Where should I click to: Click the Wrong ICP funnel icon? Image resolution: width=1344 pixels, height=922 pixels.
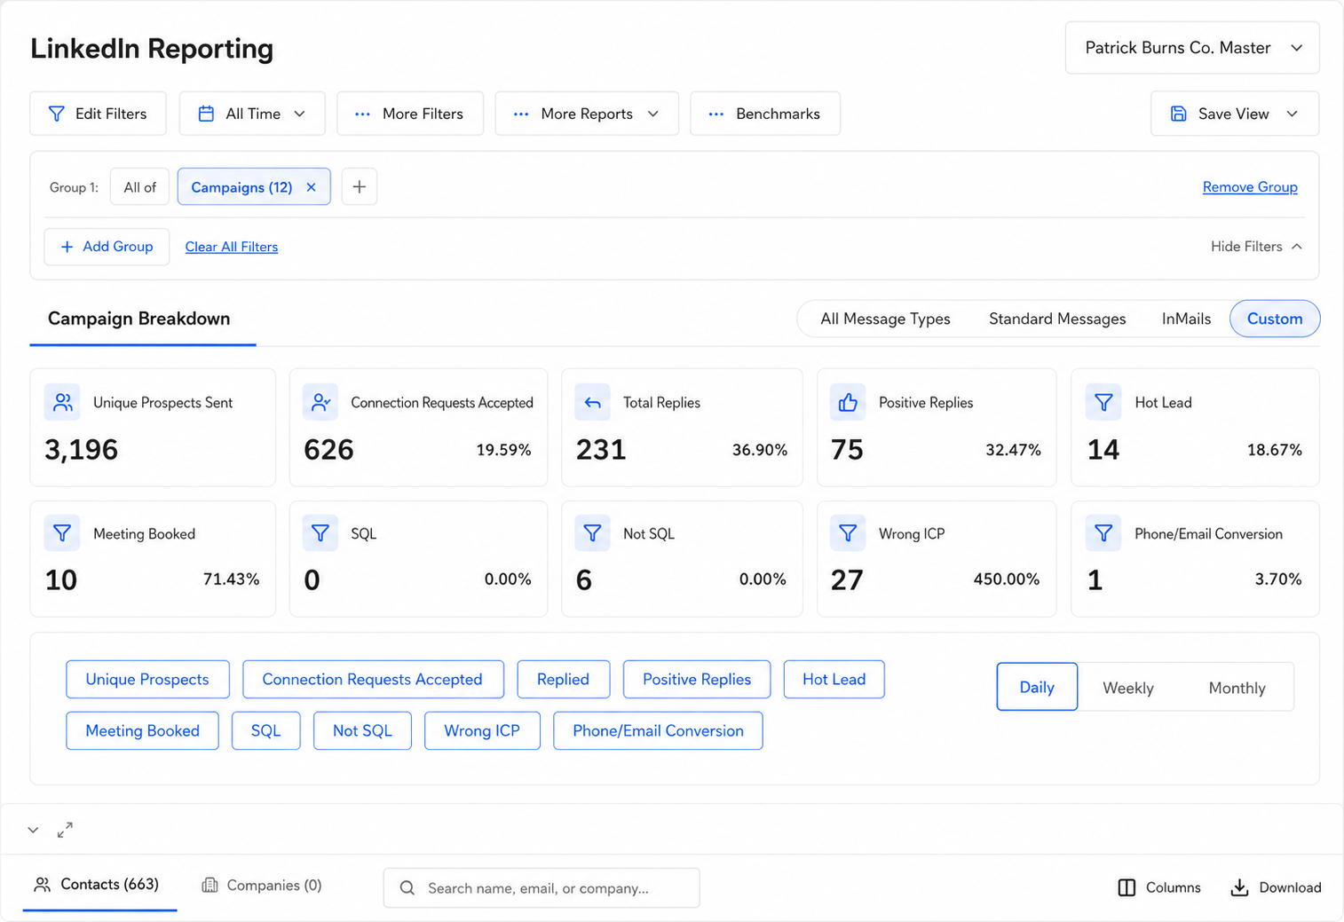tap(848, 533)
